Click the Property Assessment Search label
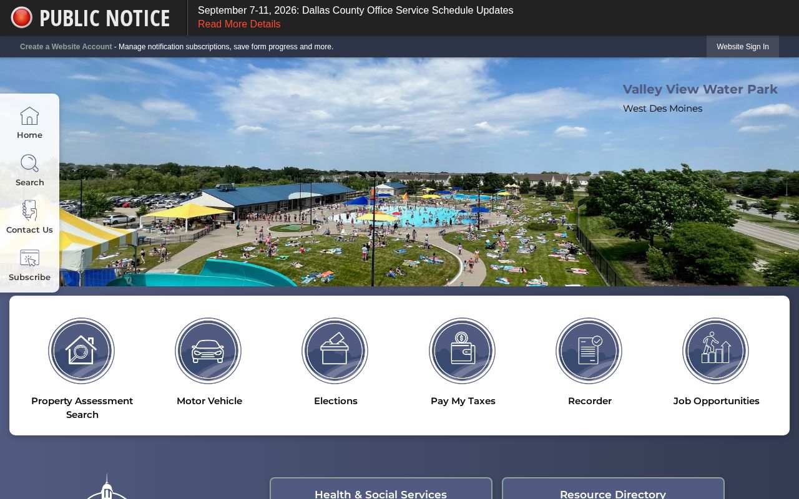This screenshot has height=499, width=799. point(82,408)
